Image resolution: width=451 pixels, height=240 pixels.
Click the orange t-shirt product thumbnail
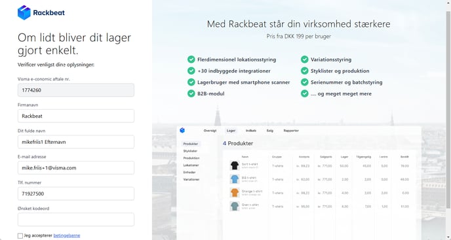235,193
